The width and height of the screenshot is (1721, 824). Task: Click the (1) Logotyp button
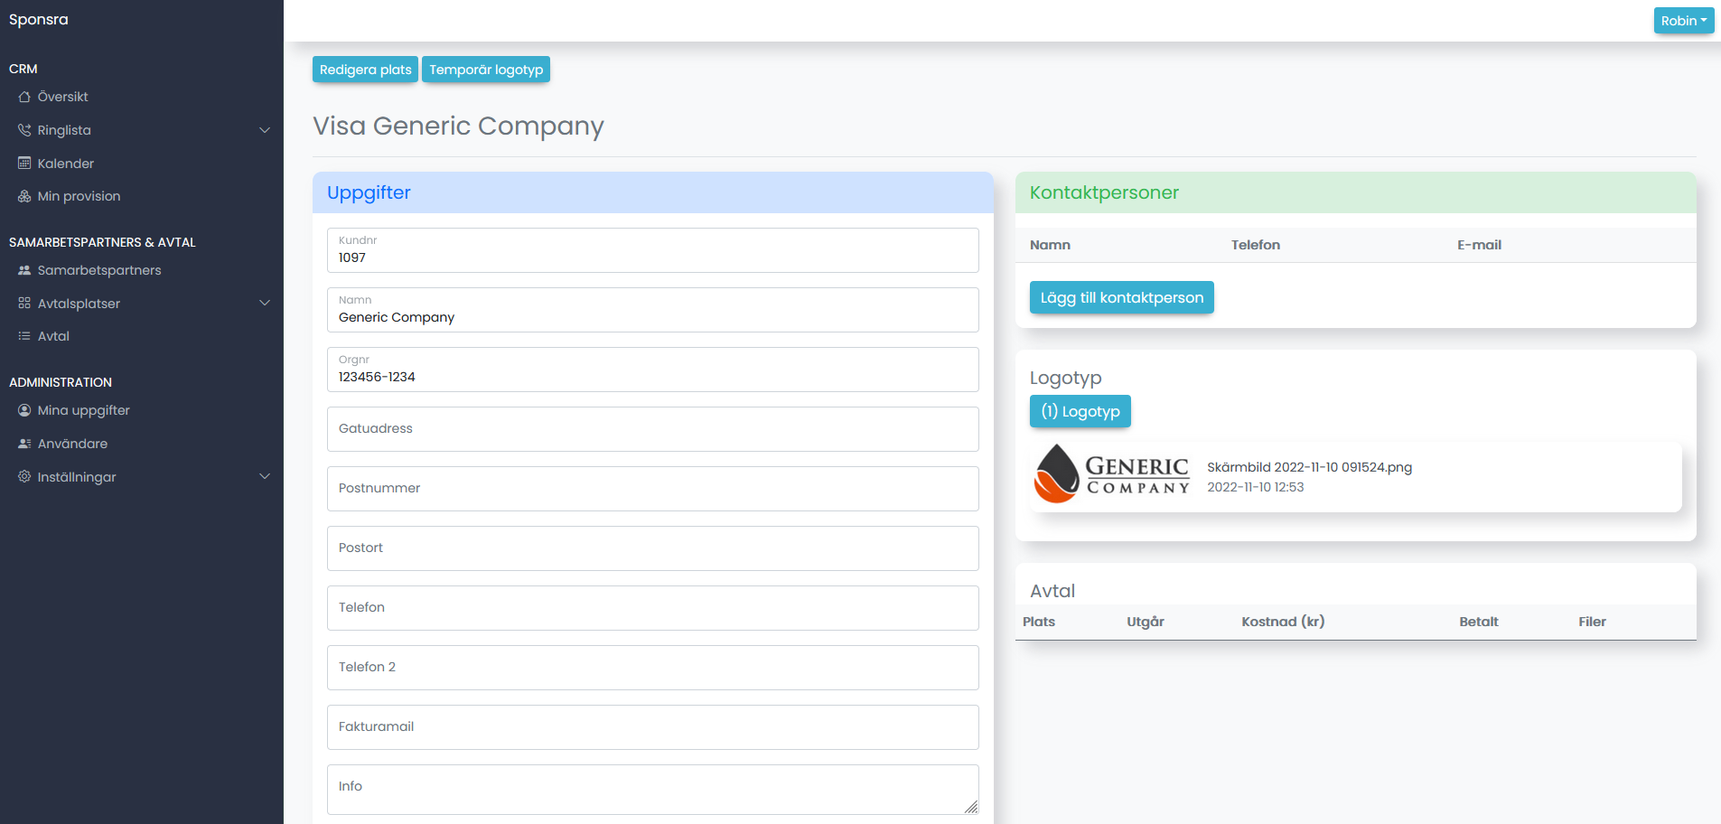[x=1080, y=411]
